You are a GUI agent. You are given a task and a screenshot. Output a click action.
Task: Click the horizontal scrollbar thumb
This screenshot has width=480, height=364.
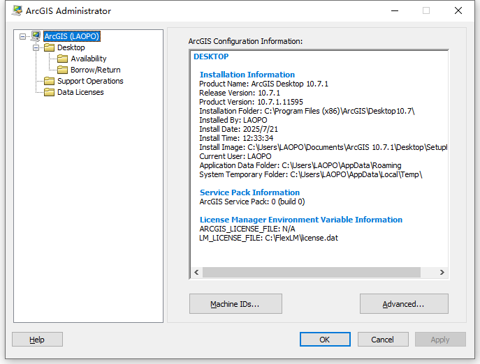312,272
